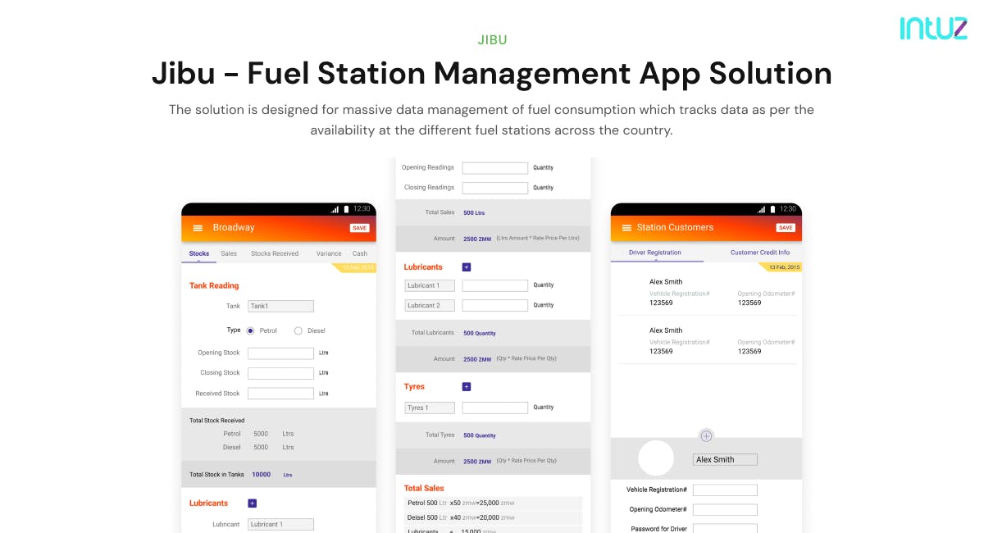Click the circular profile photo placeholder
Screen dimensions: 984x533
(656, 459)
